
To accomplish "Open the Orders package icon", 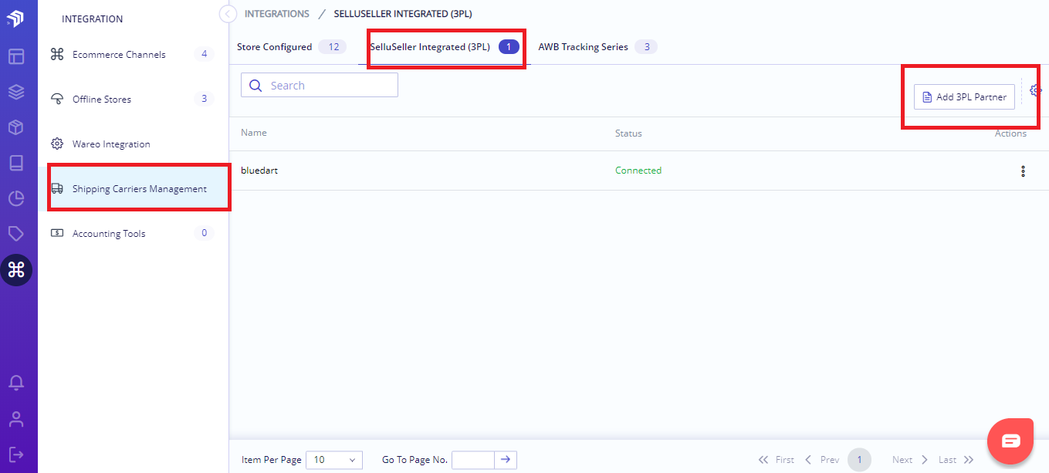I will pyautogui.click(x=17, y=127).
